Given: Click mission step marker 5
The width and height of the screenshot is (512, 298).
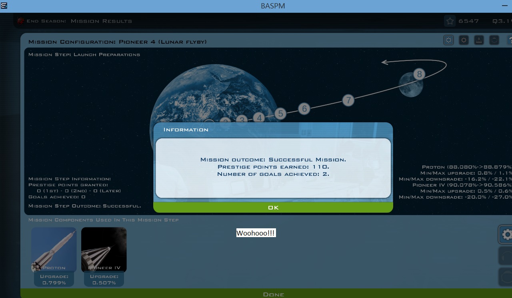Looking at the screenshot, I should (x=280, y=114).
